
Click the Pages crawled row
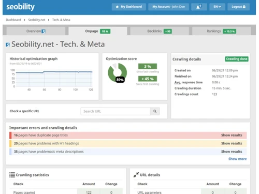(66, 191)
